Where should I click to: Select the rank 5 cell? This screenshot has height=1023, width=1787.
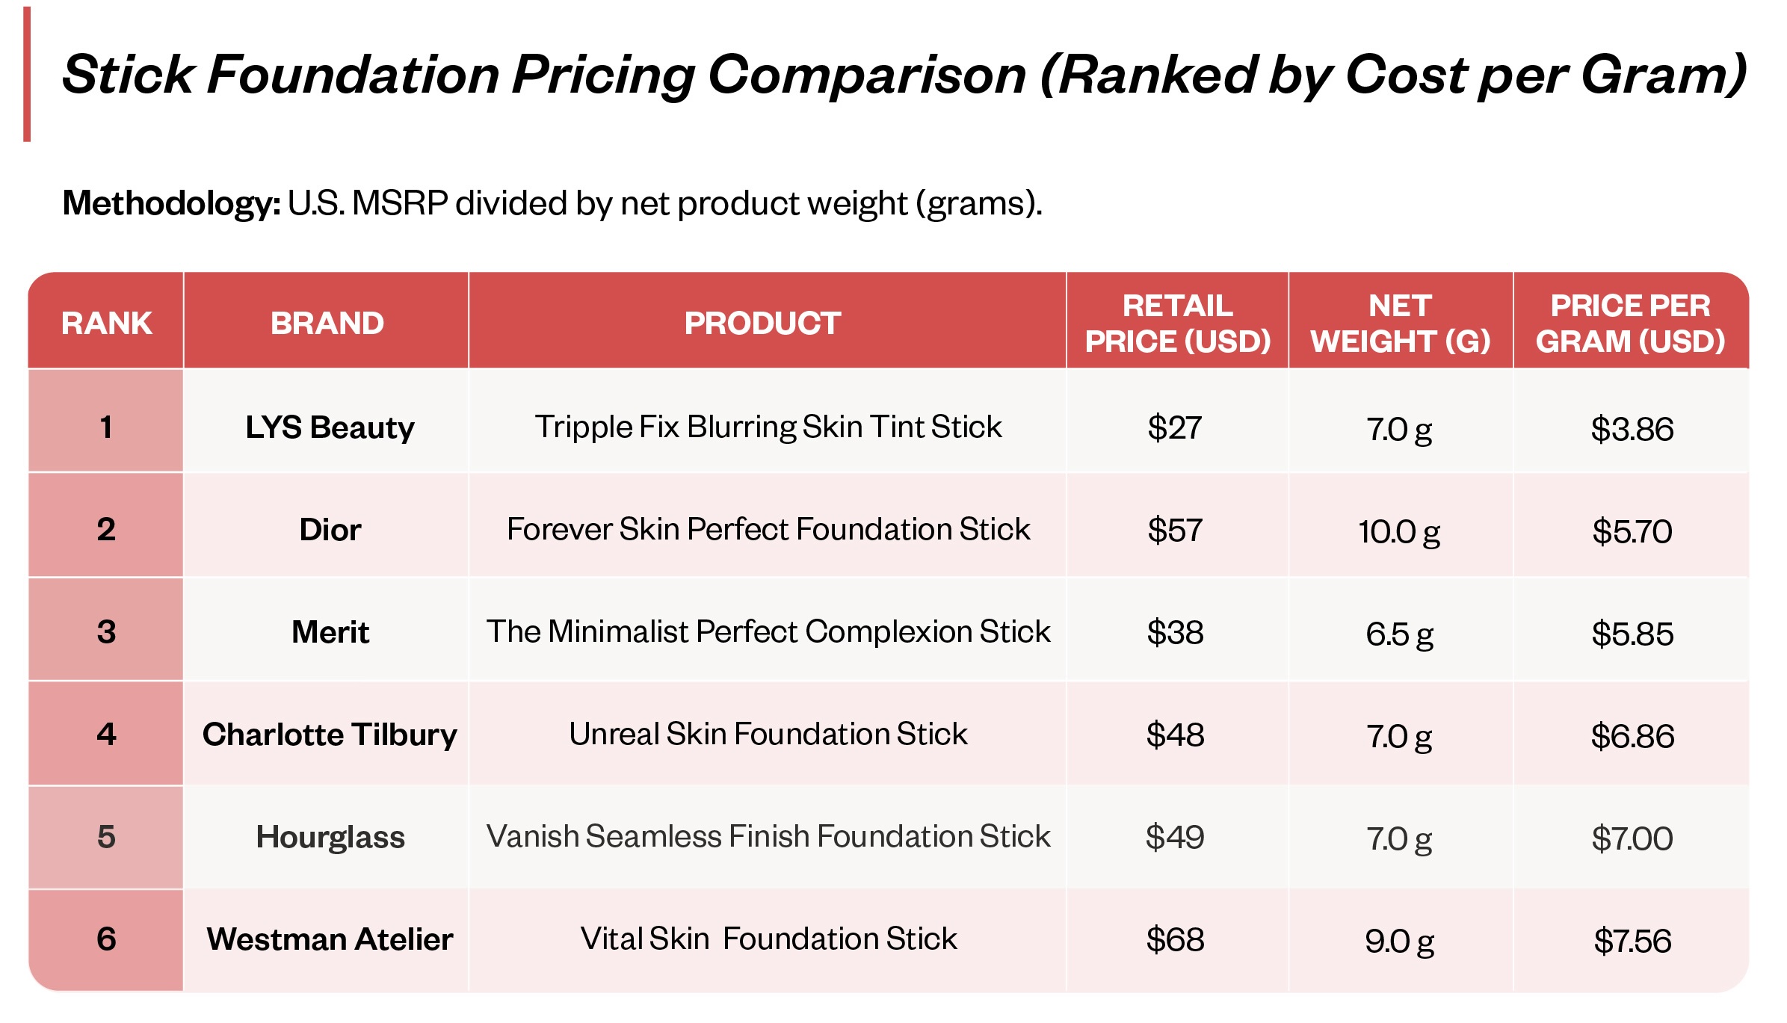106,837
